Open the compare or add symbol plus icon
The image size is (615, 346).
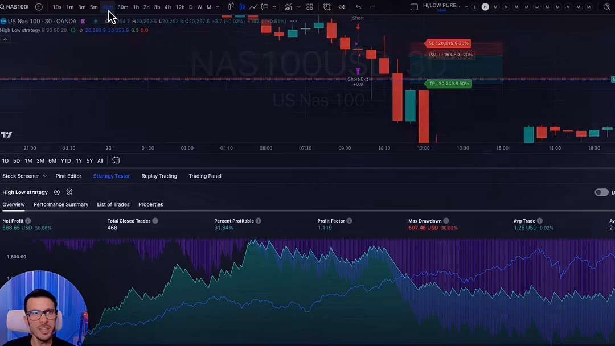point(39,7)
